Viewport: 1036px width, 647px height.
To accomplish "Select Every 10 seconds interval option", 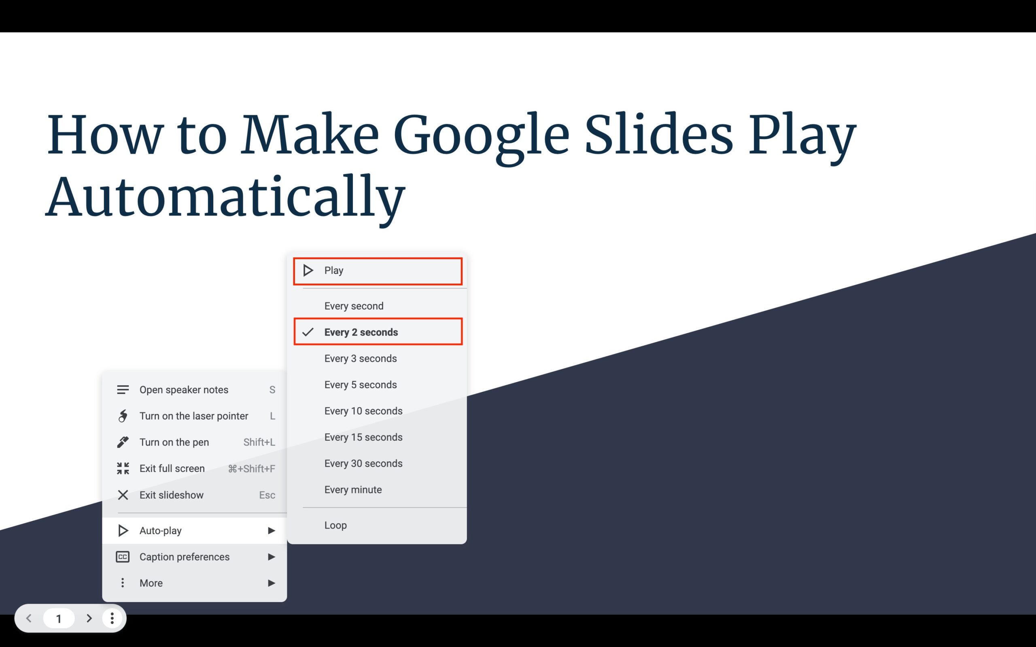I will tap(363, 411).
